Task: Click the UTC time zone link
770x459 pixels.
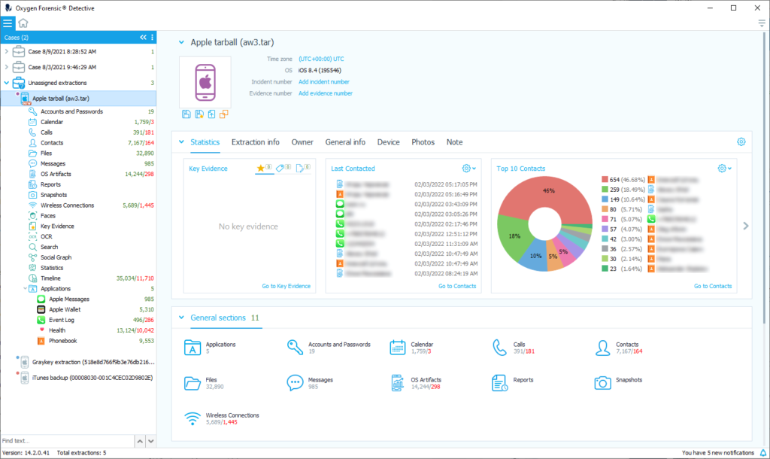Action: 321,59
